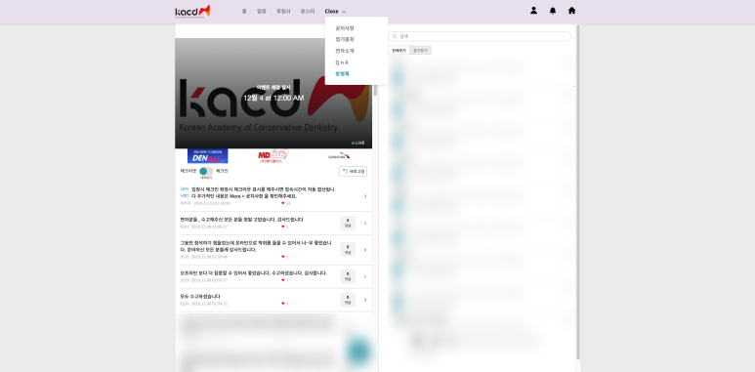Click the MDclus sponsor logo

tap(273, 156)
